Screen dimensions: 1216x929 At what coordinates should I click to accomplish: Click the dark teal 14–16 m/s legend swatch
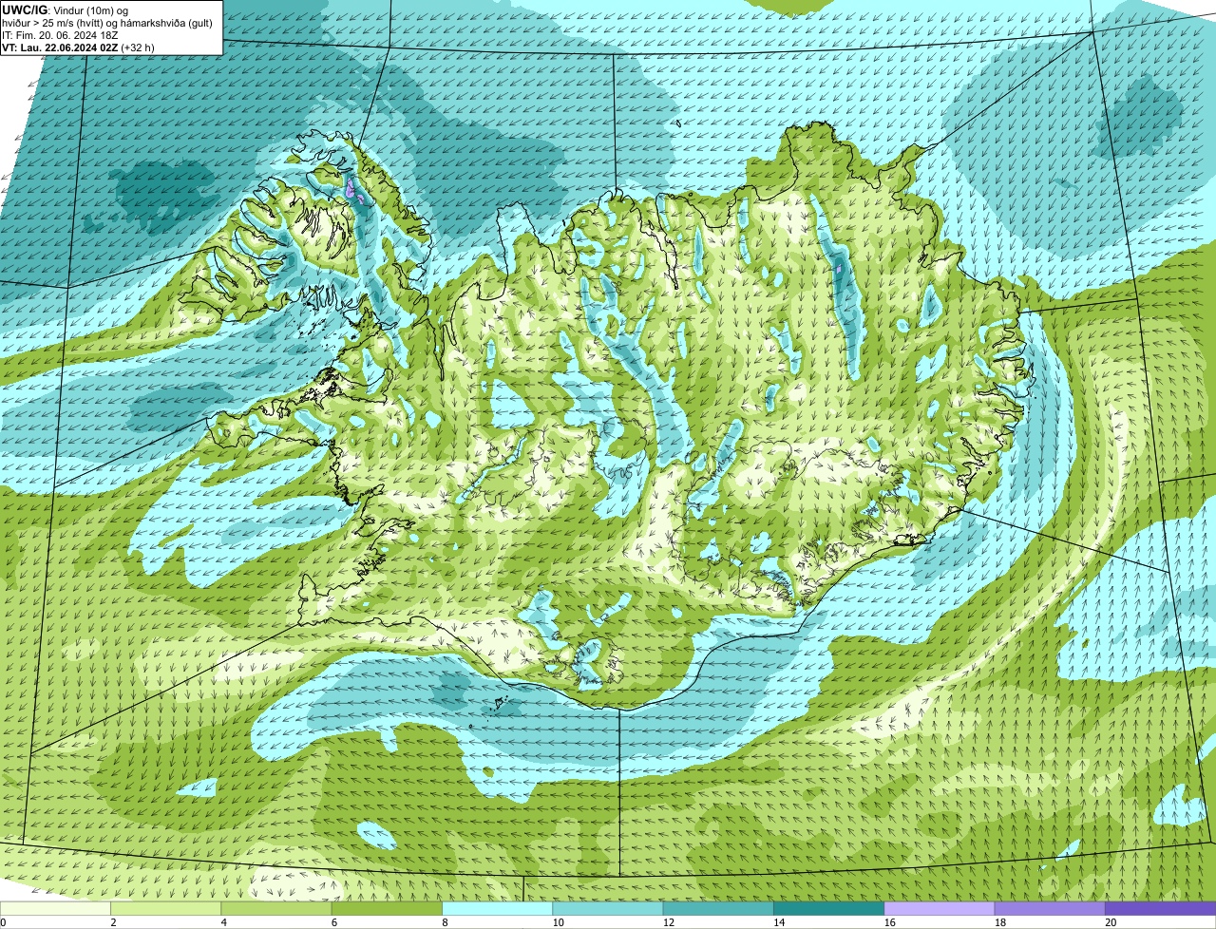[x=828, y=908]
